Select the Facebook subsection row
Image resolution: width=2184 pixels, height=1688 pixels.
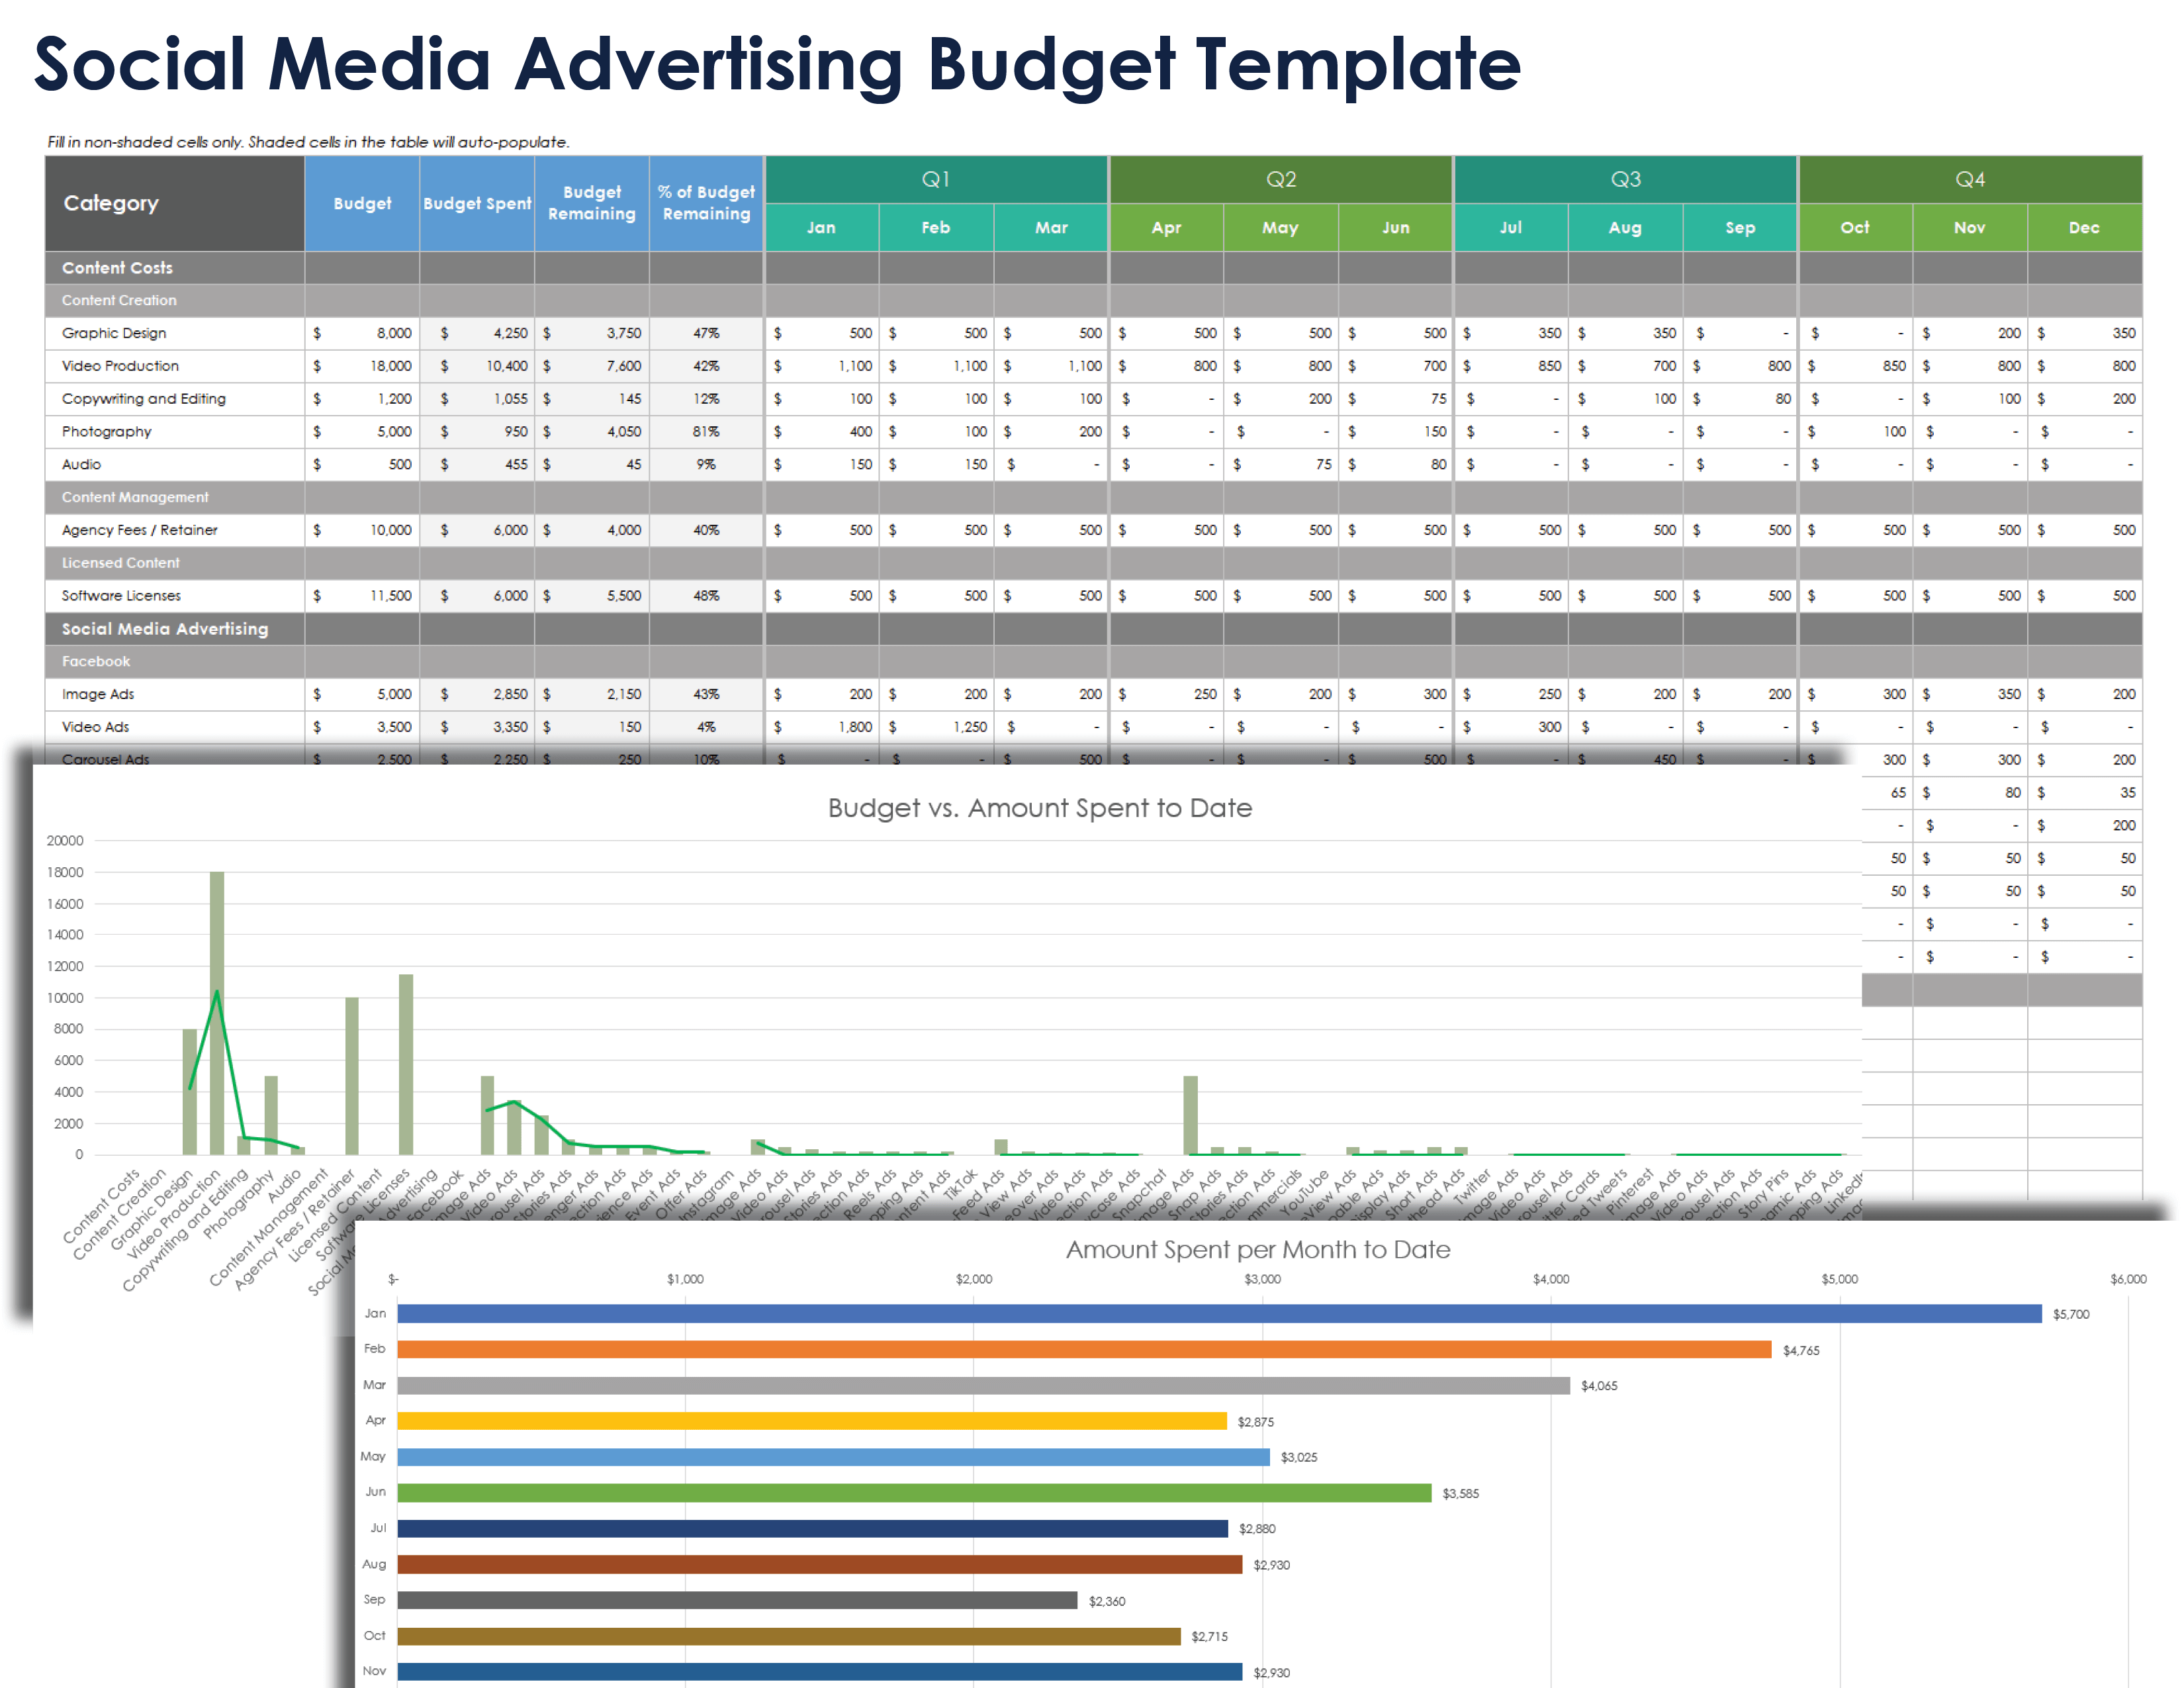click(1093, 662)
